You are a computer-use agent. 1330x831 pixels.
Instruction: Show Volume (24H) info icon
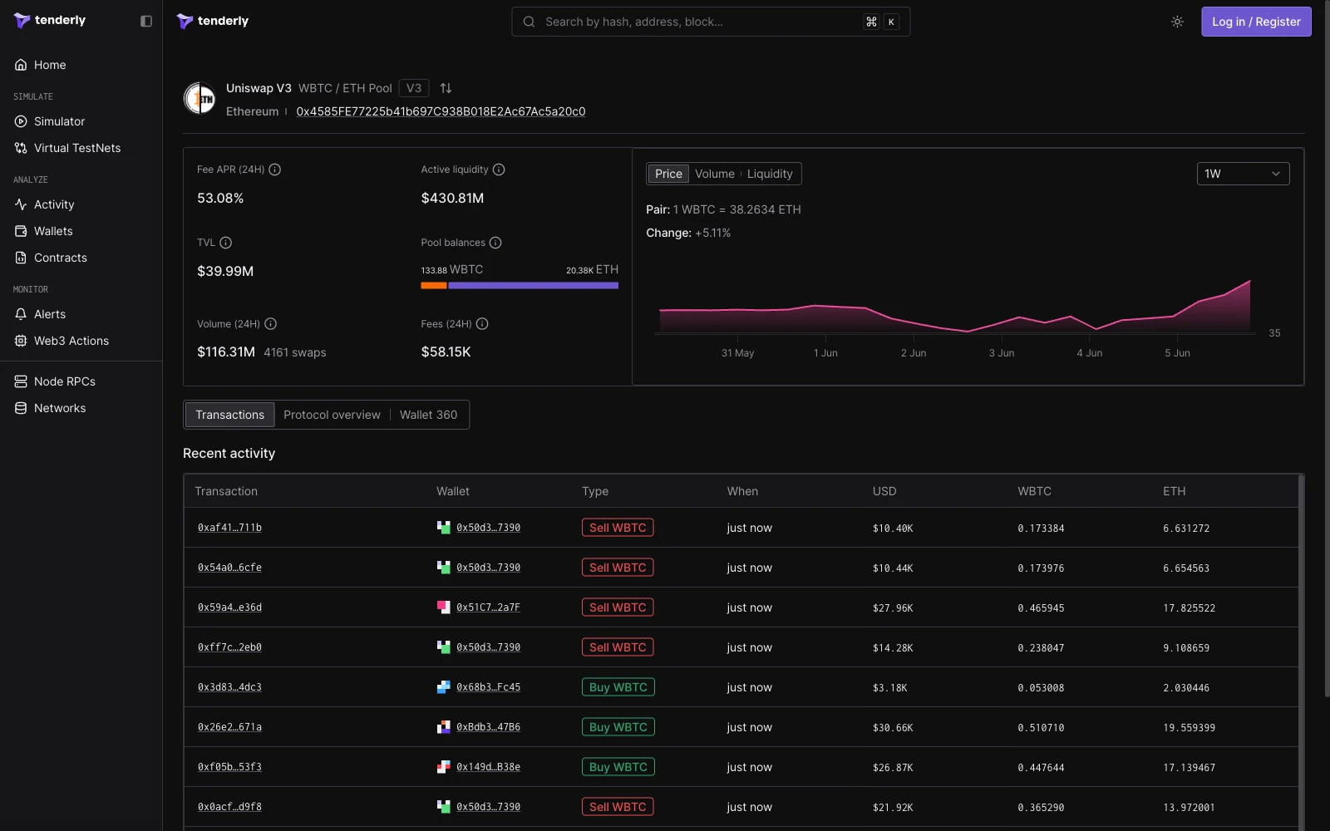point(270,324)
